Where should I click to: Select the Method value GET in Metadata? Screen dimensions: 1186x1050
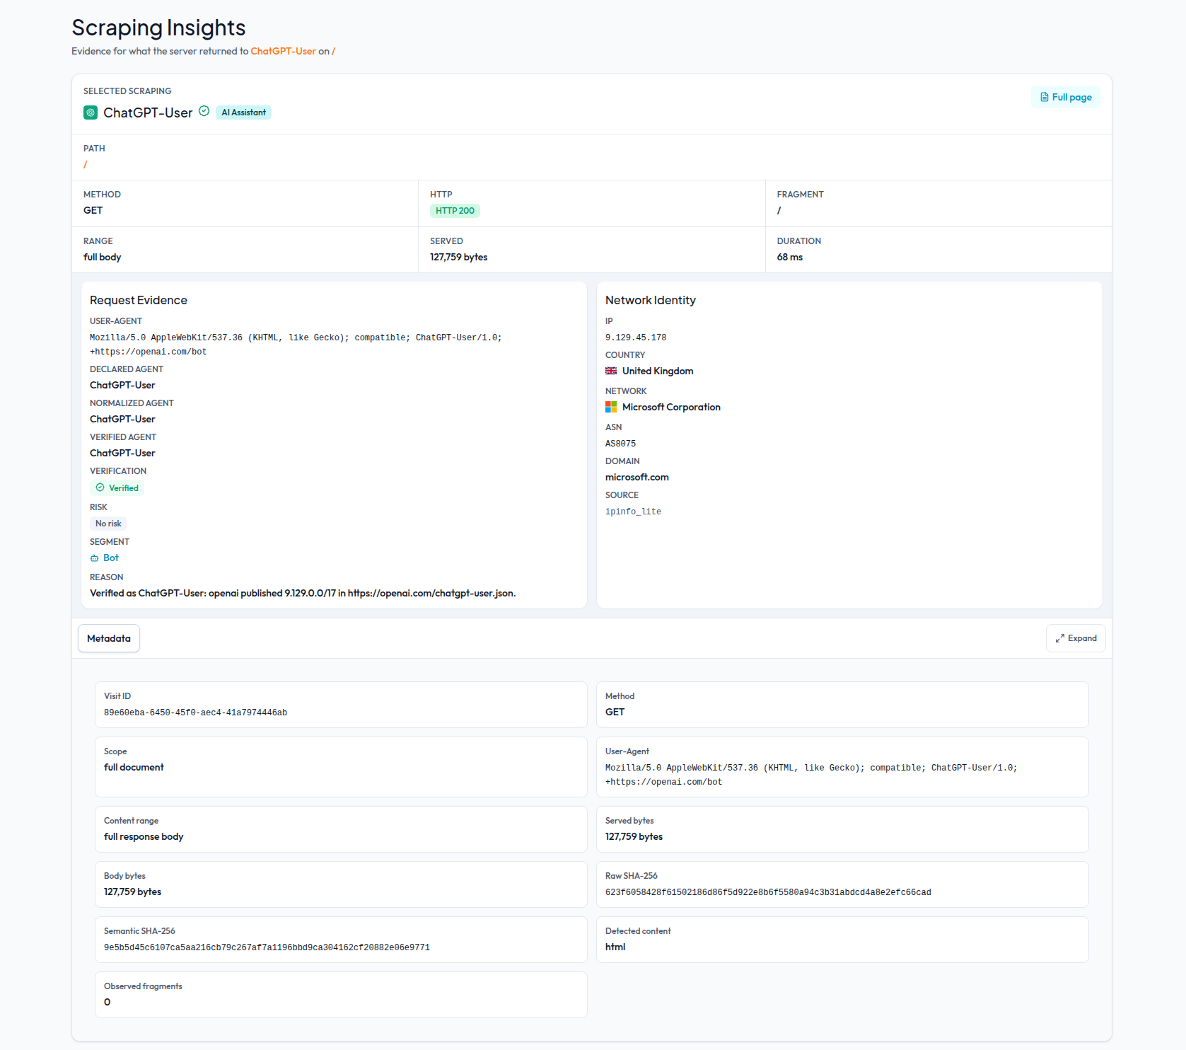615,712
